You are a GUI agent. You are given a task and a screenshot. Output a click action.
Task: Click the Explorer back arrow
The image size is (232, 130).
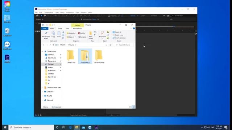[43, 45]
